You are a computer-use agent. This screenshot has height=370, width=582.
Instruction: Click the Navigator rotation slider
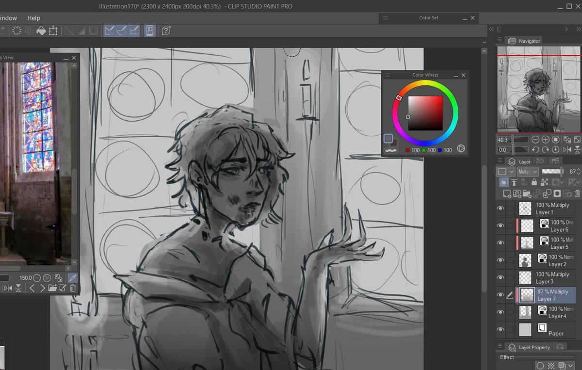[513, 149]
